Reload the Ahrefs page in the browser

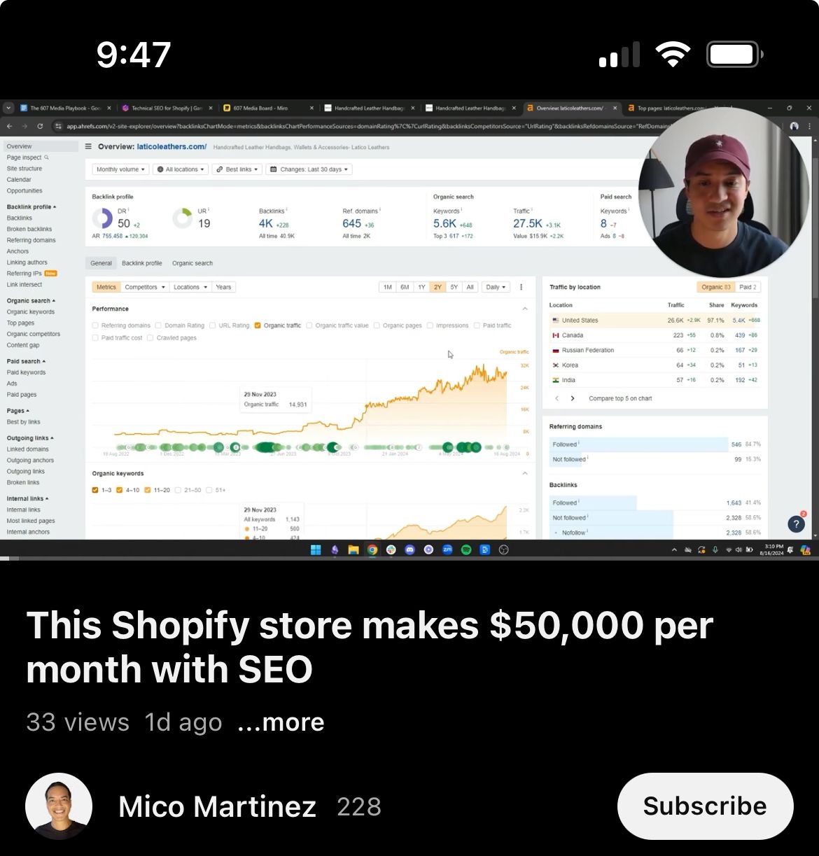pyautogui.click(x=40, y=126)
